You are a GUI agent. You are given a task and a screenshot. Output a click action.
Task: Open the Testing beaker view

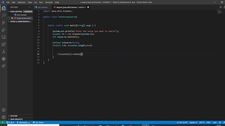(x=4, y=51)
